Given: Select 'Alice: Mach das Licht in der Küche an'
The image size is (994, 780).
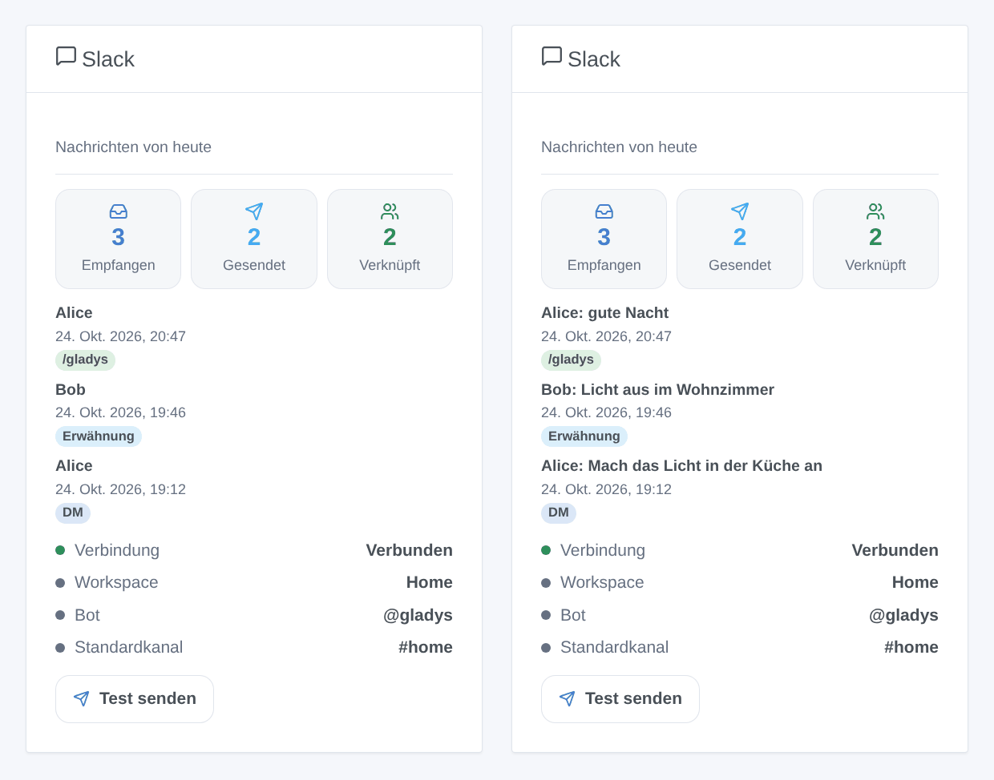Looking at the screenshot, I should 681,466.
